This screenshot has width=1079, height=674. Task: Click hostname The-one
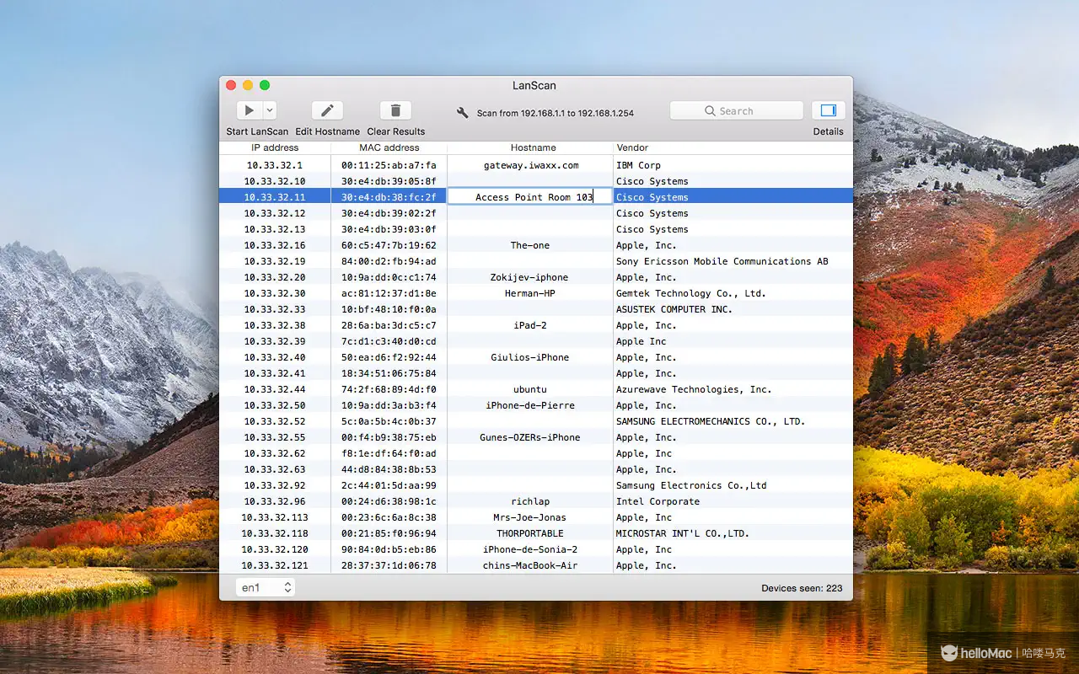point(530,245)
